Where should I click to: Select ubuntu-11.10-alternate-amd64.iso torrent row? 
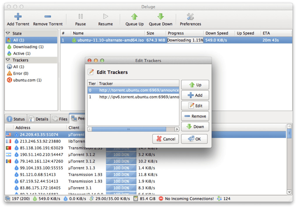(x=176, y=40)
